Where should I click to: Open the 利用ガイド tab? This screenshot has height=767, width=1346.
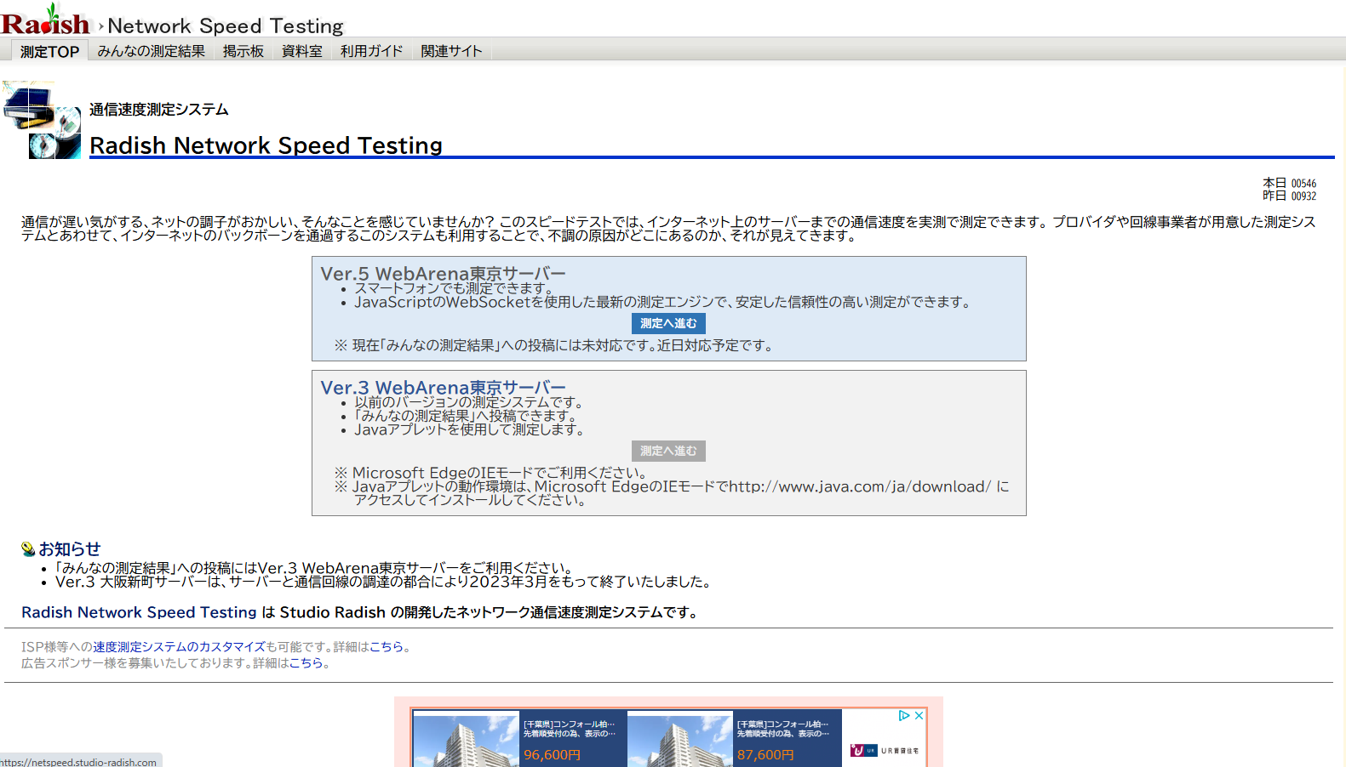371,51
